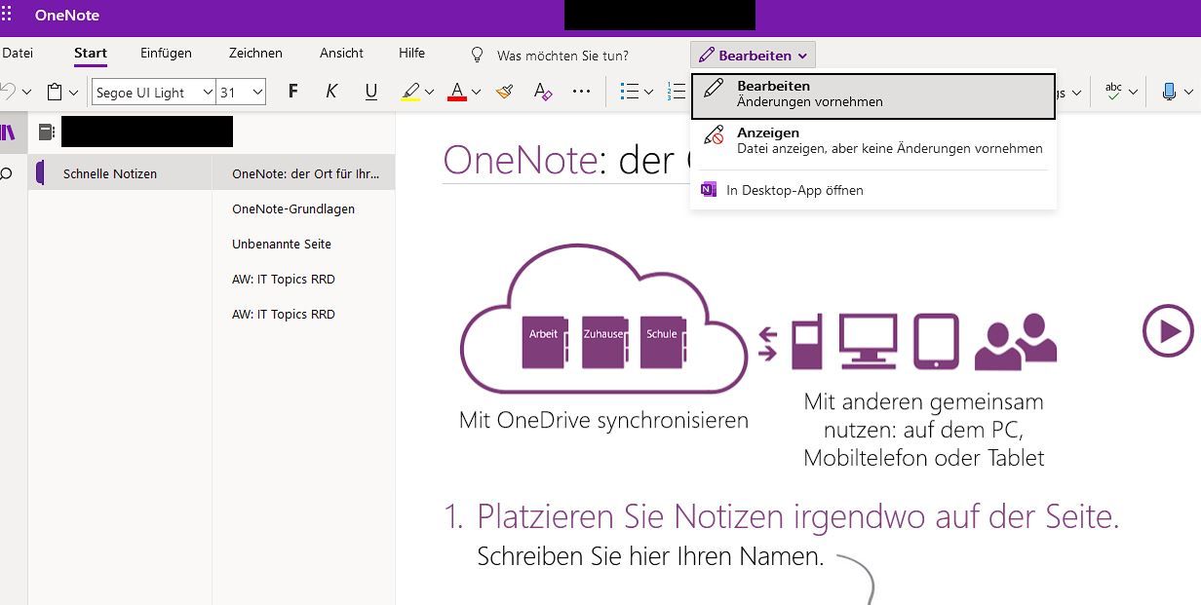Click the 'Mit OneDrive synchronisieren' text

pos(603,421)
